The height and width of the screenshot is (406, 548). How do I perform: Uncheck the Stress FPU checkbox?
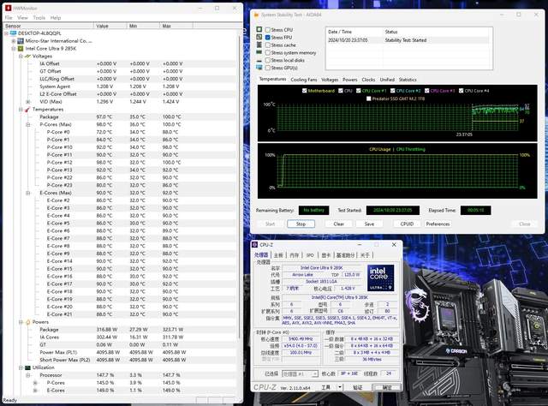(268, 38)
